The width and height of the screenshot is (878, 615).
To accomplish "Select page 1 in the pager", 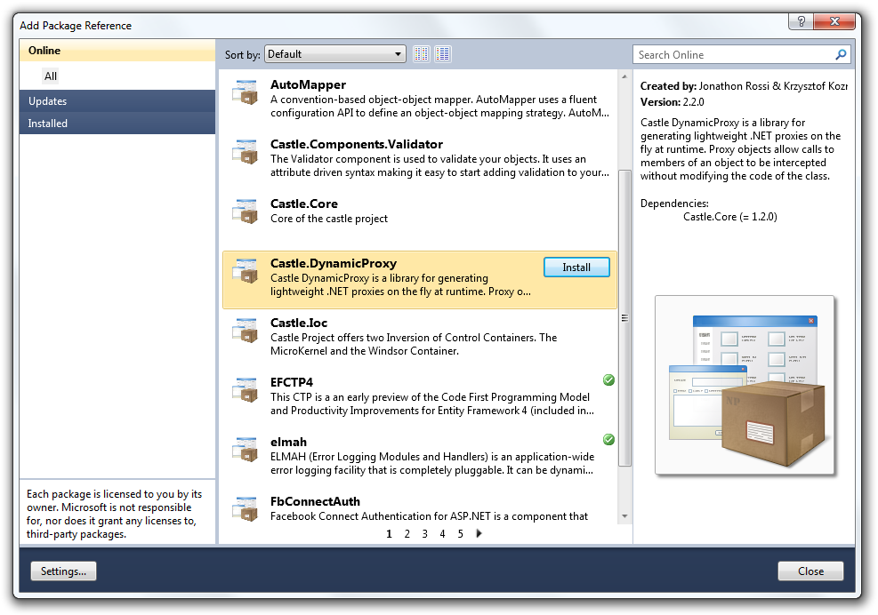I will coord(389,534).
